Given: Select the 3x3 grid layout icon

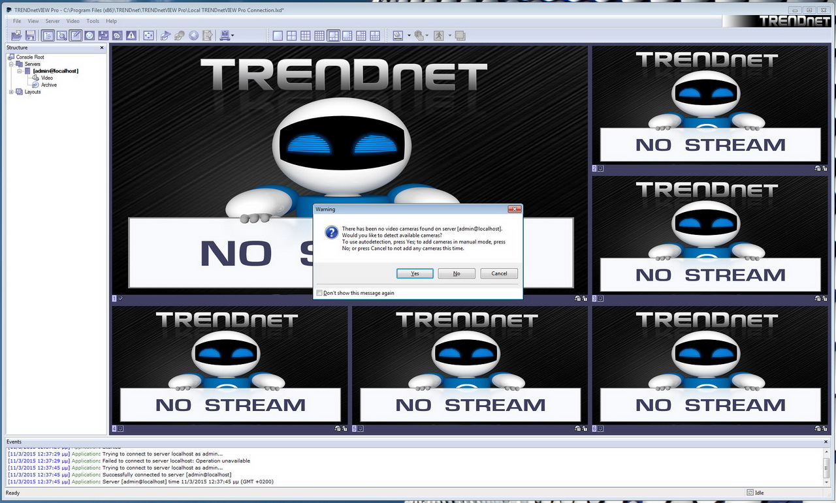Looking at the screenshot, I should [305, 35].
